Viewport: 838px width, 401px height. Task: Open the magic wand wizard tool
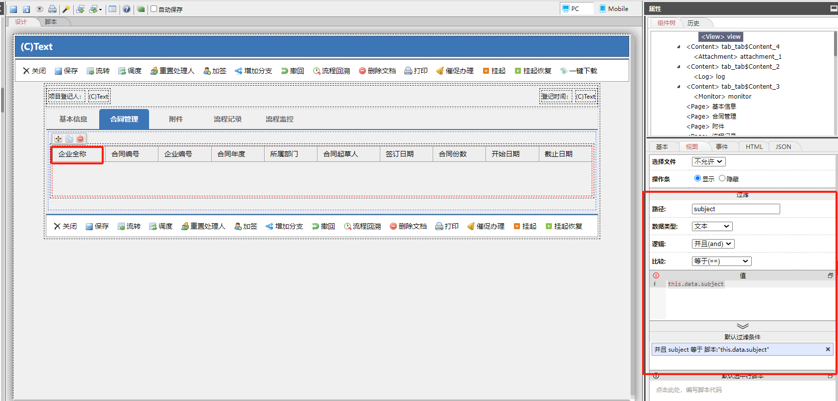[x=66, y=9]
